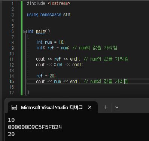Click line number 6 in the gutter

13,31
